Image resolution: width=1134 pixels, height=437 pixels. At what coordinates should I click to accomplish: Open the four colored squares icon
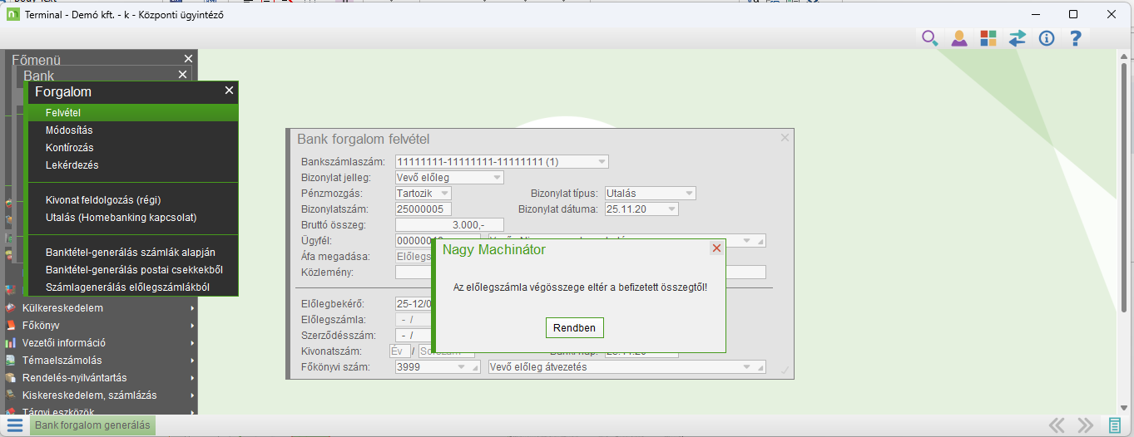(988, 37)
